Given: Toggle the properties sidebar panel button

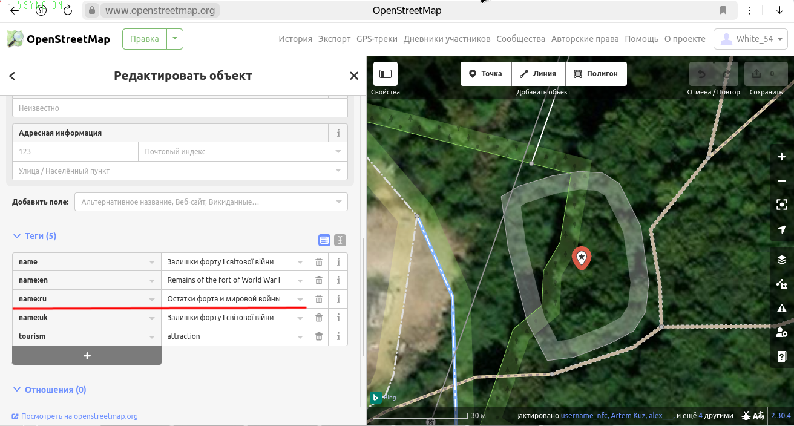Looking at the screenshot, I should pyautogui.click(x=386, y=74).
